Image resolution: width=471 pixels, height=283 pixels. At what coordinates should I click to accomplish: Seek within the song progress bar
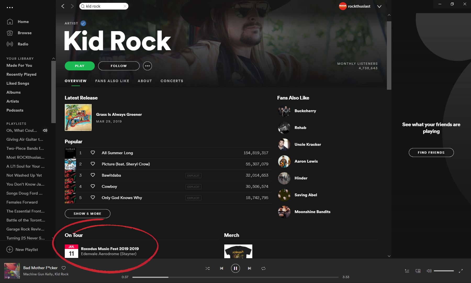[235, 277]
